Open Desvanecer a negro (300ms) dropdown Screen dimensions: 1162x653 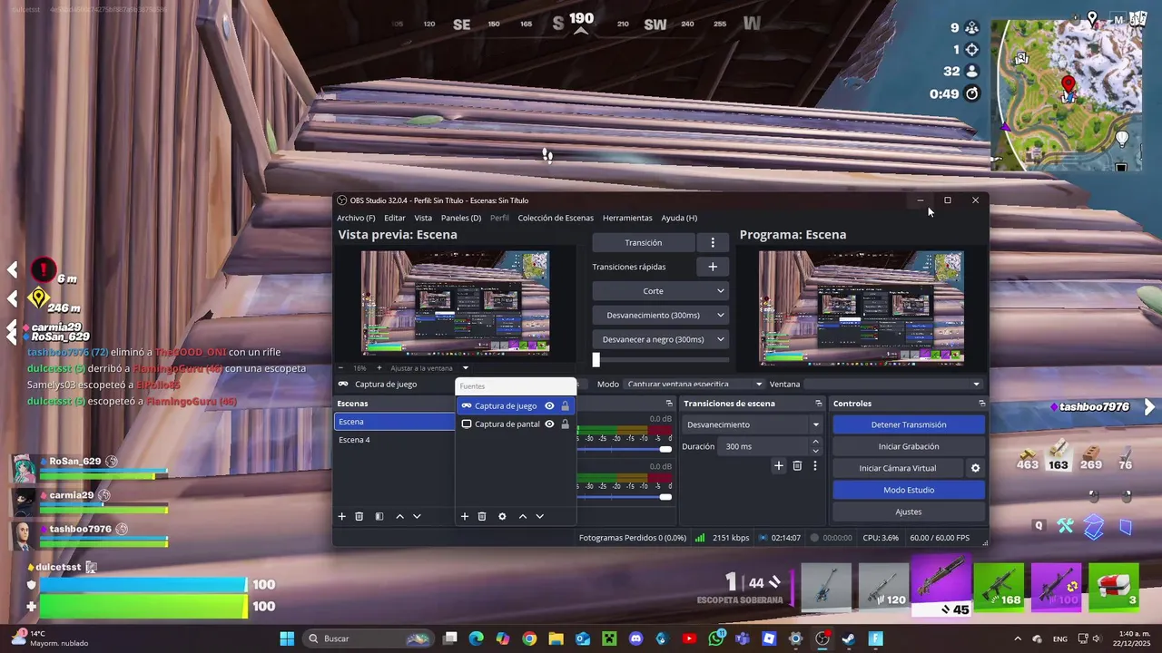pyautogui.click(x=660, y=339)
